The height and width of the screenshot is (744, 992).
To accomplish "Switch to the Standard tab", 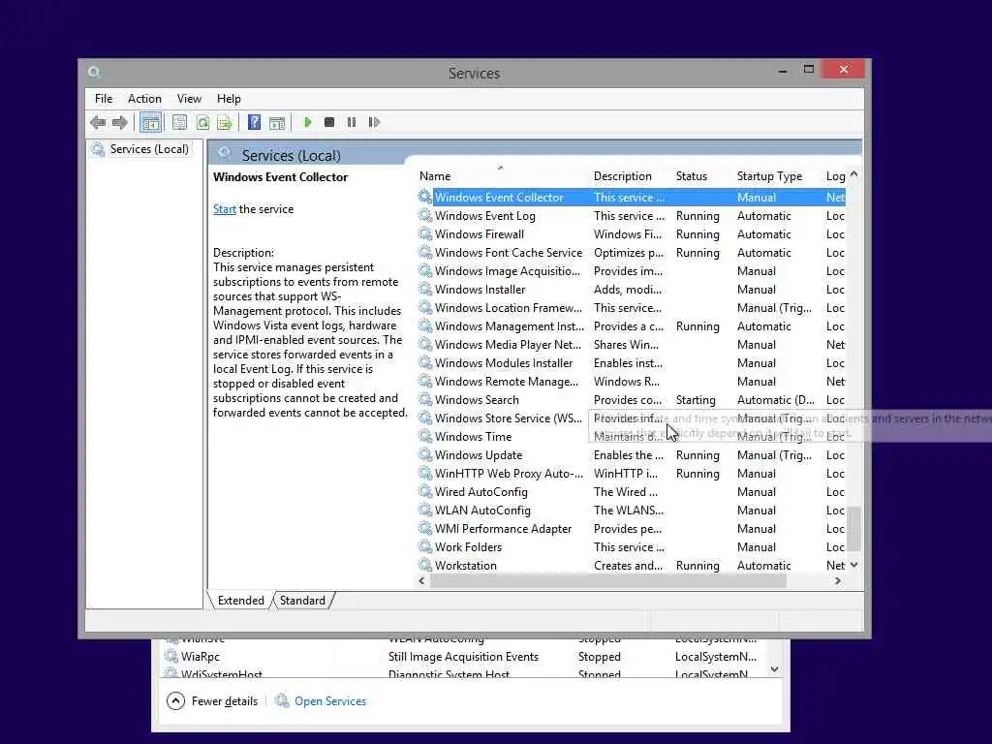I will 302,601.
